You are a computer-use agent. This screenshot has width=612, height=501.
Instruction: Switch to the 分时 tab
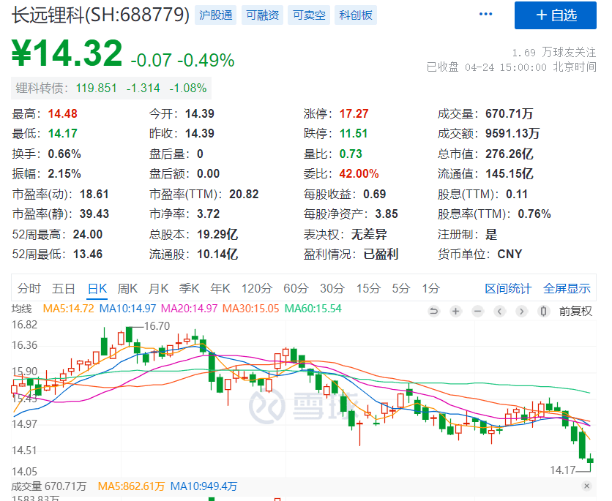[29, 288]
